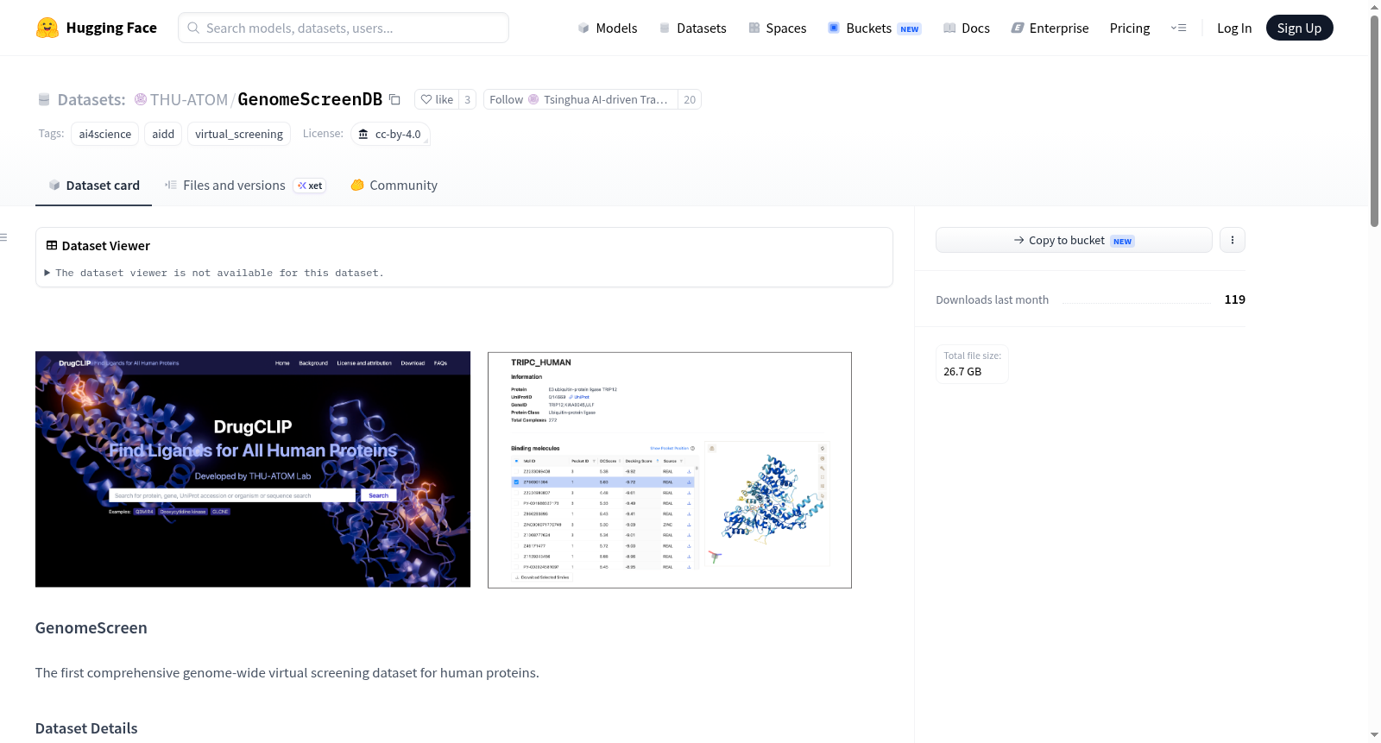Click the Hugging Face logo emoji
Image resolution: width=1381 pixels, height=743 pixels.
(47, 28)
